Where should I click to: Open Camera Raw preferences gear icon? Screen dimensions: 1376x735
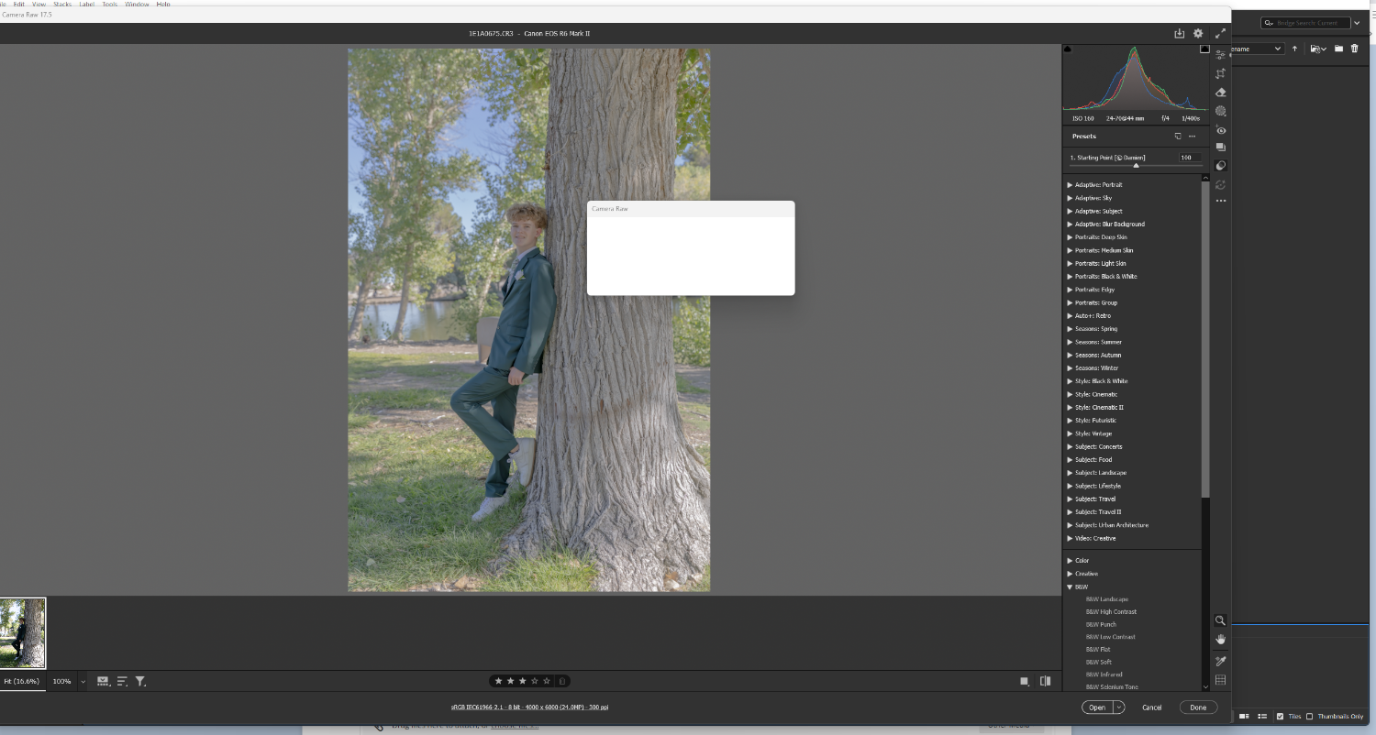[1198, 34]
